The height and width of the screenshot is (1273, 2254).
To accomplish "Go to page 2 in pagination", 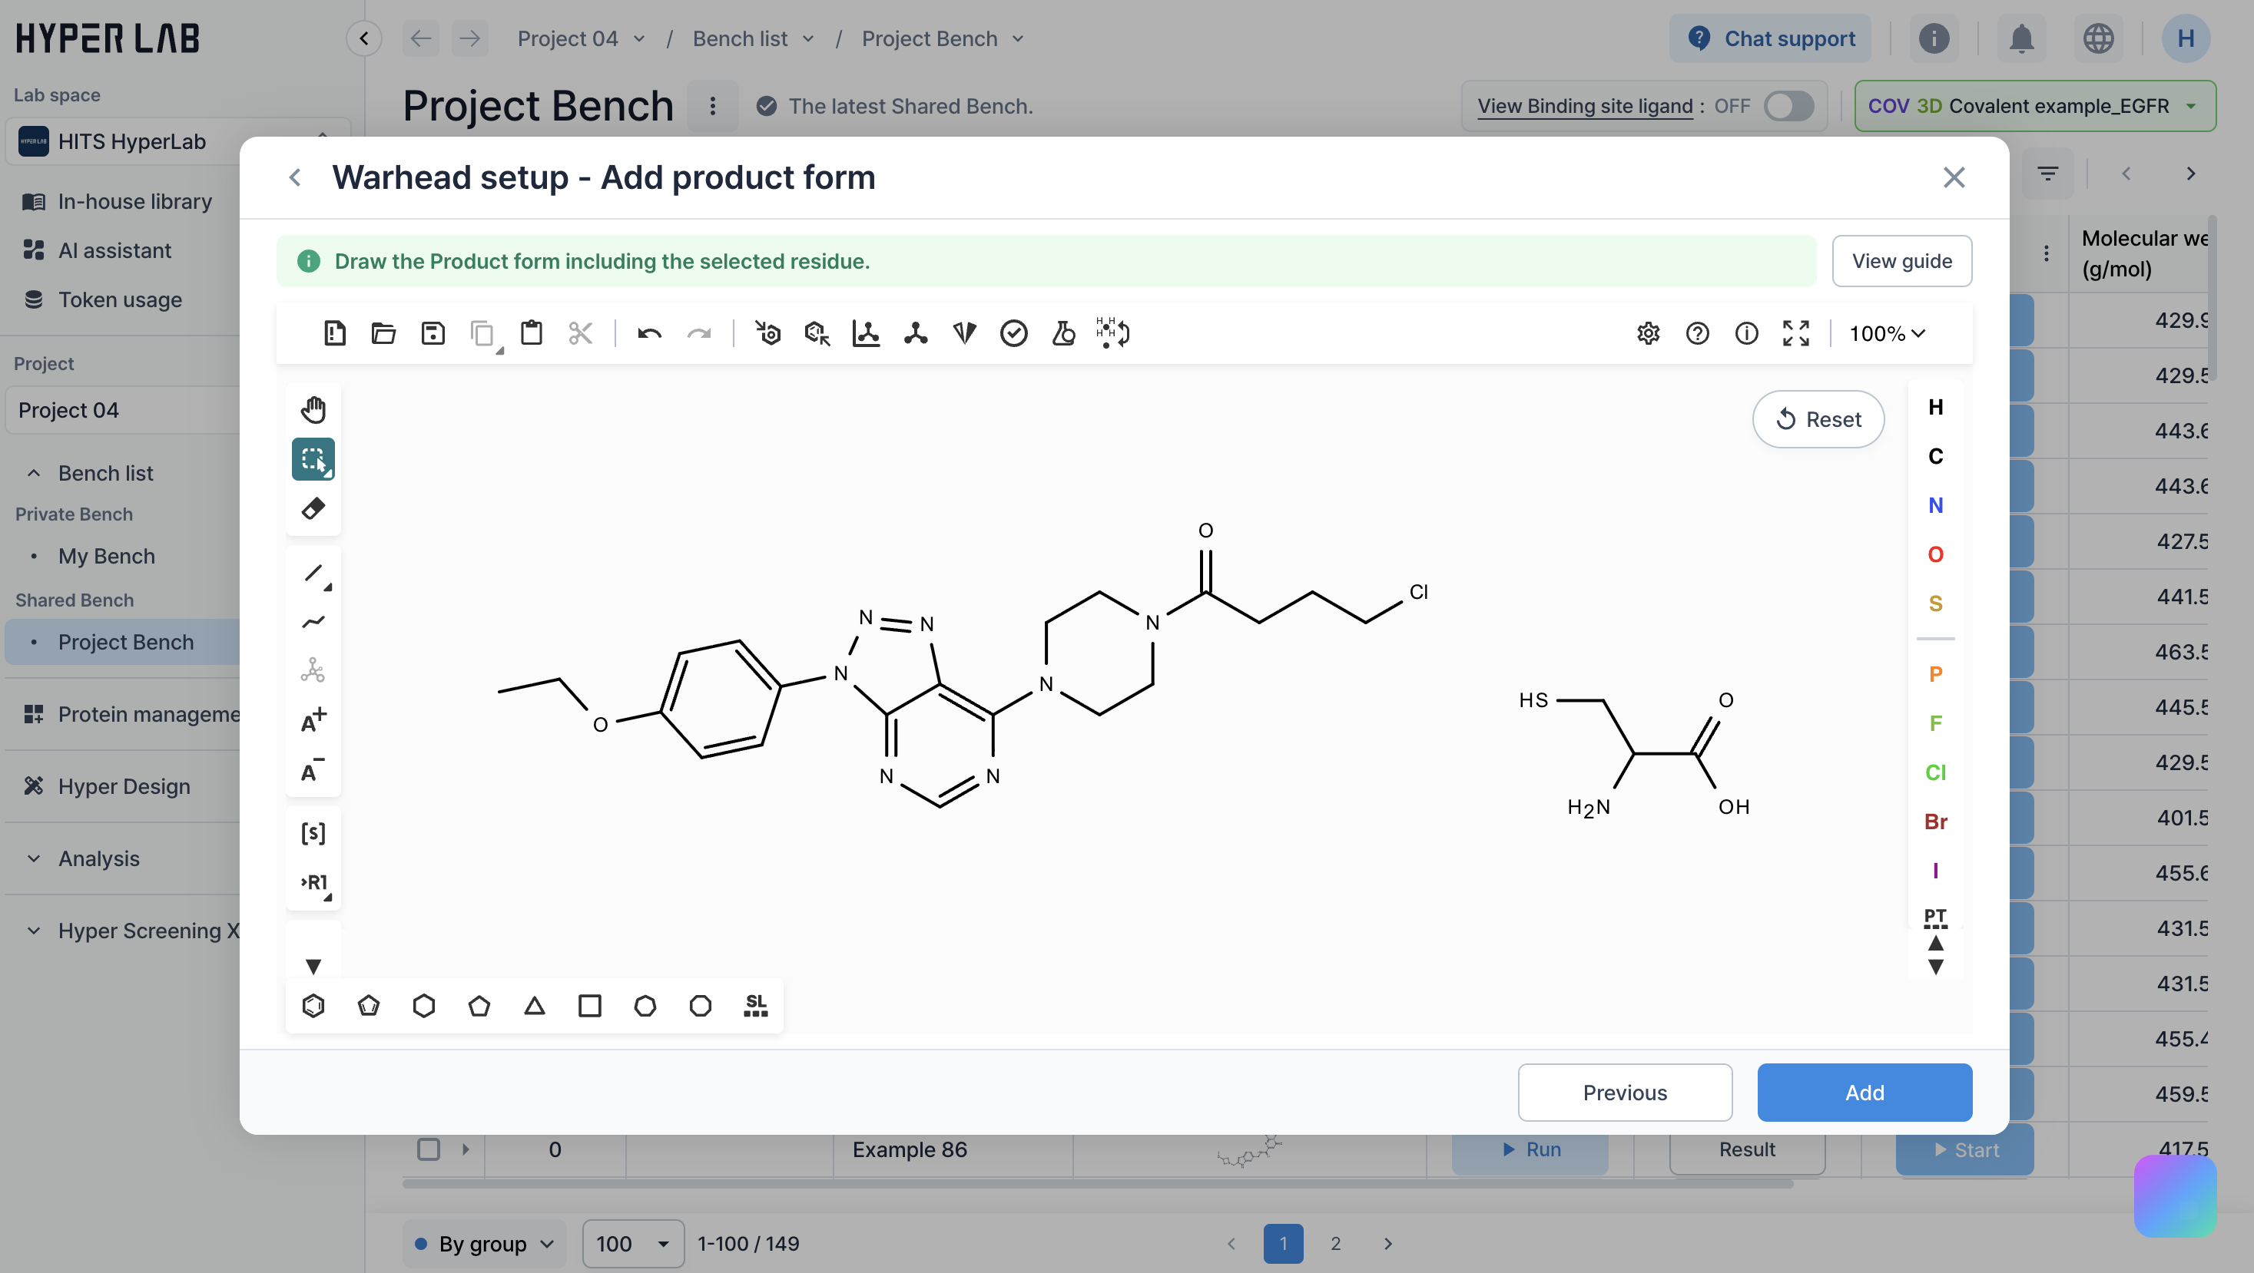I will coord(1335,1243).
